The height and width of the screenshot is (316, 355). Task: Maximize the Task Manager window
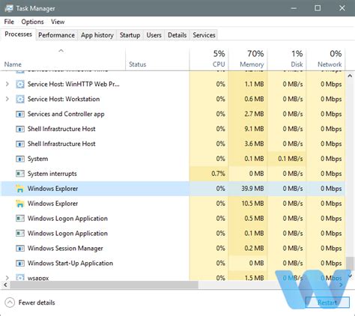click(318, 8)
